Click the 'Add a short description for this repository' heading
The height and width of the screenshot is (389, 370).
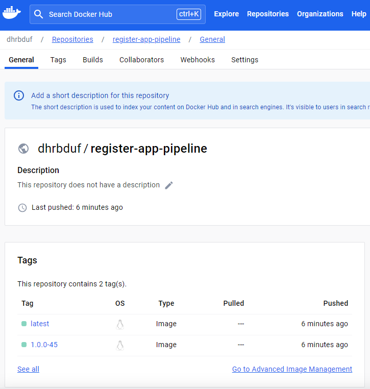pyautogui.click(x=100, y=95)
